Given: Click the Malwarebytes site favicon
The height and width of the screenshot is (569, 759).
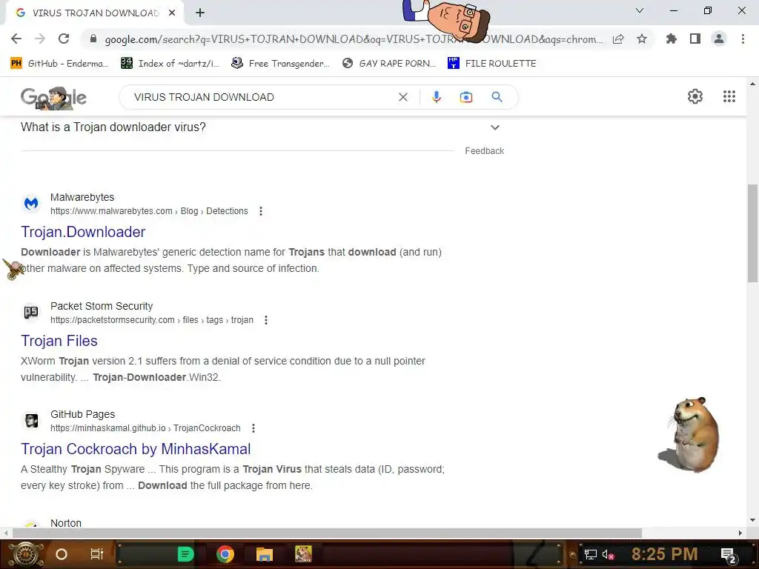Looking at the screenshot, I should click(x=31, y=204).
